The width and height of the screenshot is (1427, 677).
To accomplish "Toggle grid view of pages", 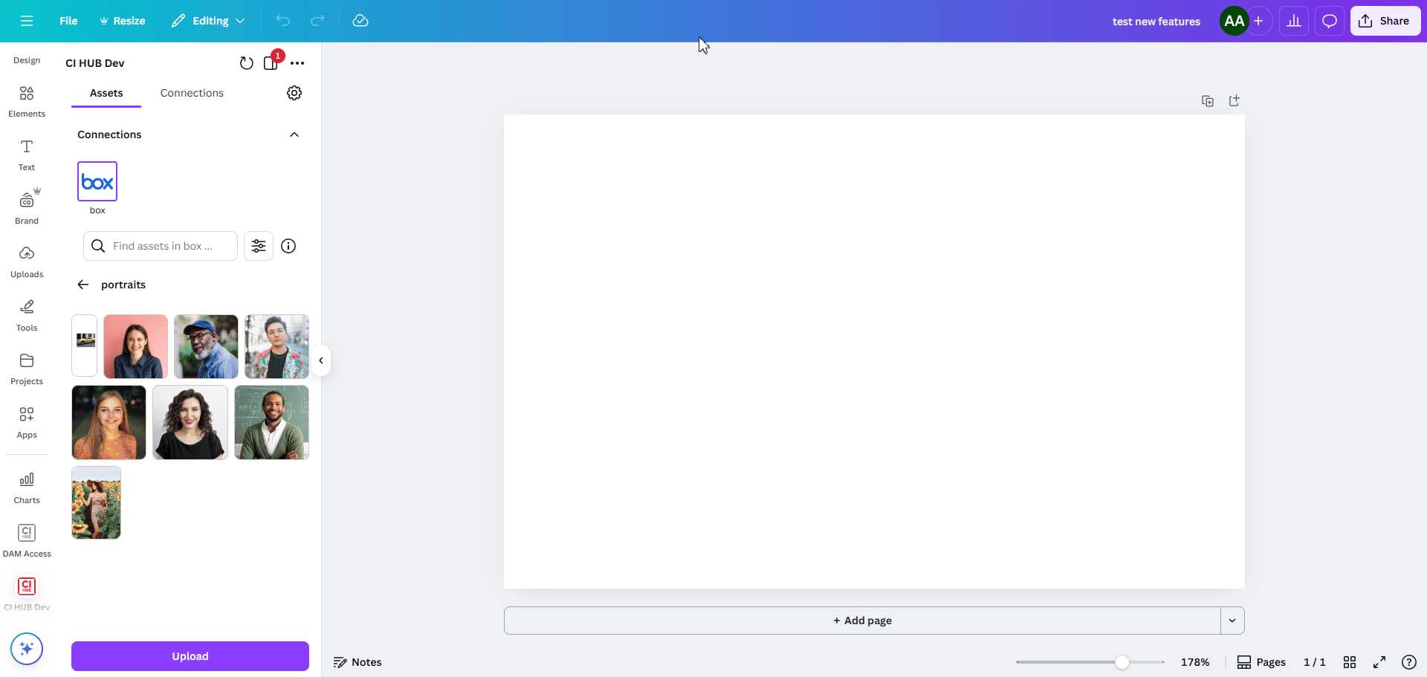I will point(1350,662).
